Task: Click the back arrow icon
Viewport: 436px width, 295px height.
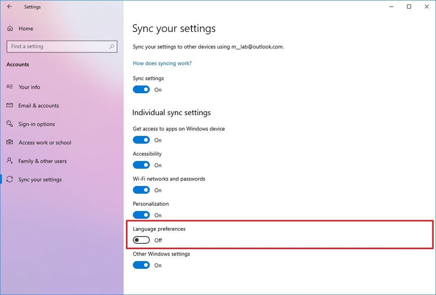Action: point(9,6)
